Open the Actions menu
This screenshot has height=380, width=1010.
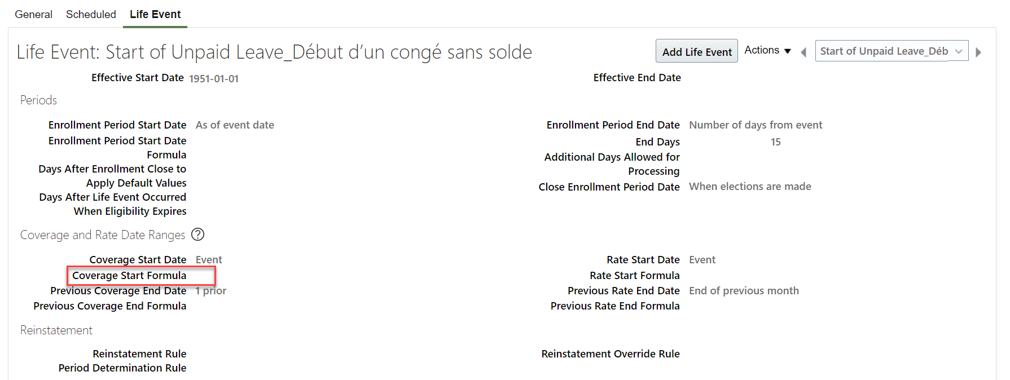[767, 50]
